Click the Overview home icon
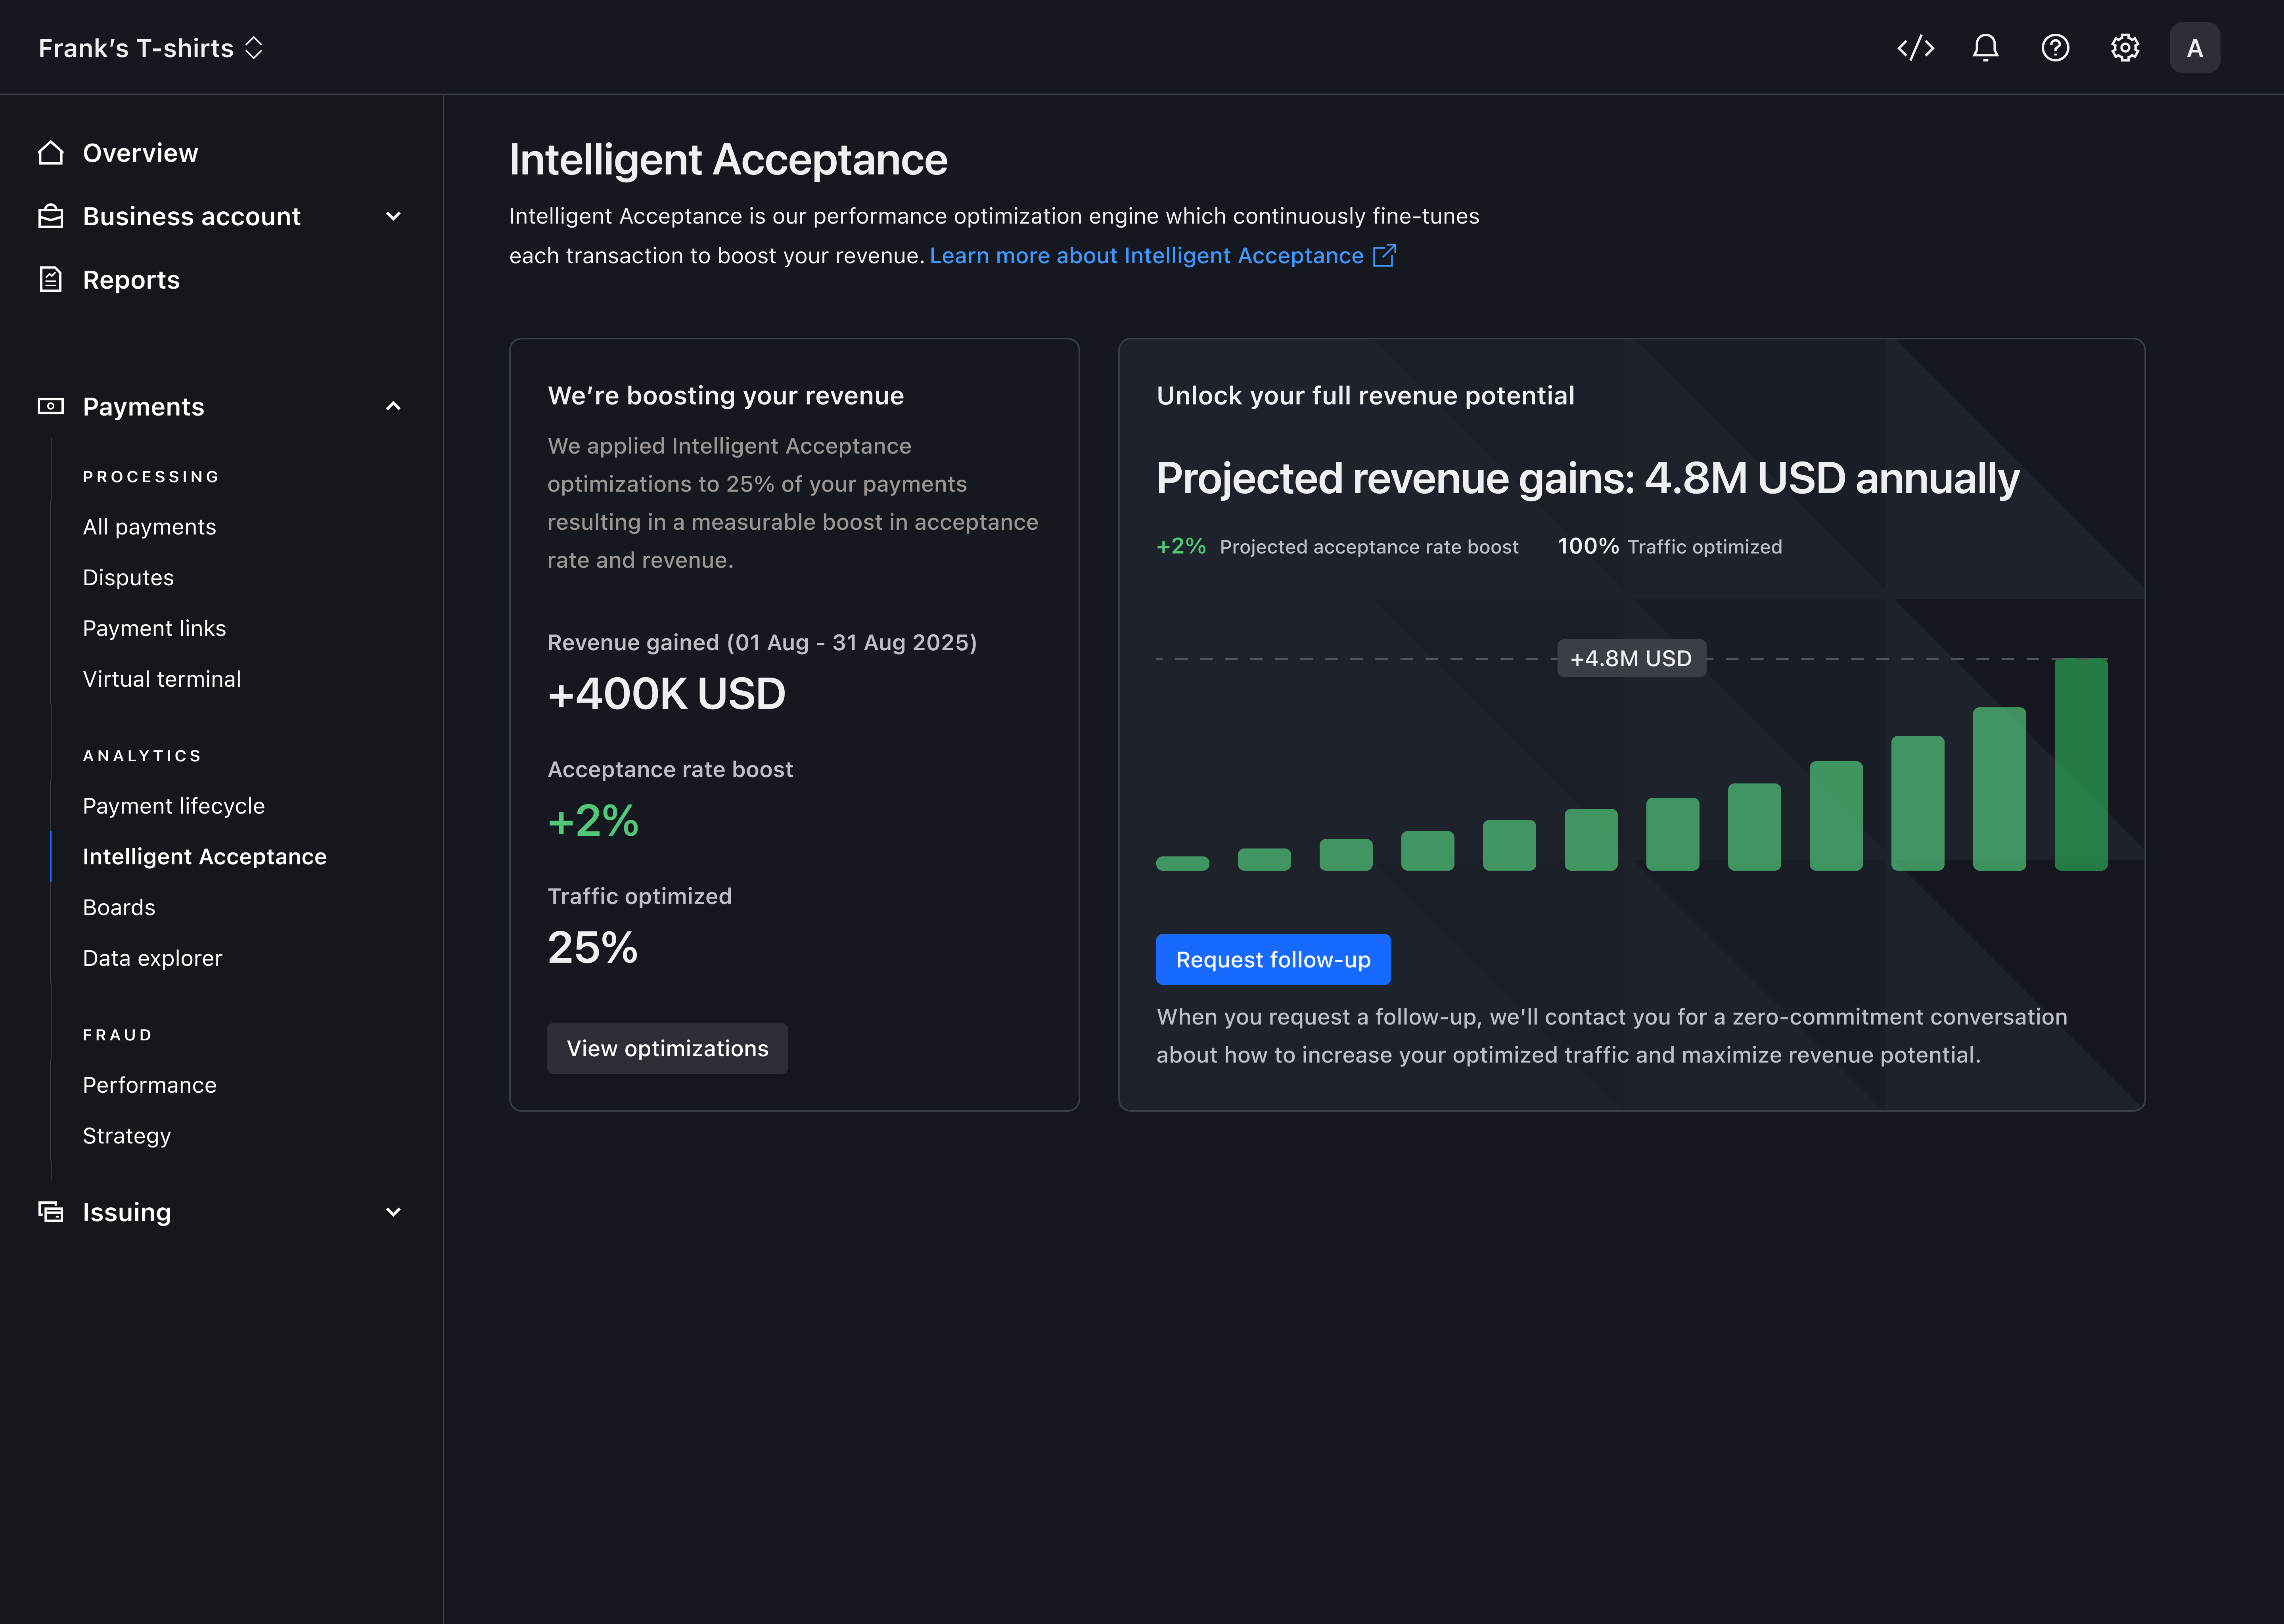This screenshot has width=2284, height=1624. pos(51,153)
